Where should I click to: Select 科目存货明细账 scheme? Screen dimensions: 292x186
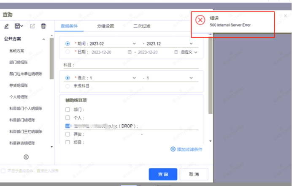(22, 143)
